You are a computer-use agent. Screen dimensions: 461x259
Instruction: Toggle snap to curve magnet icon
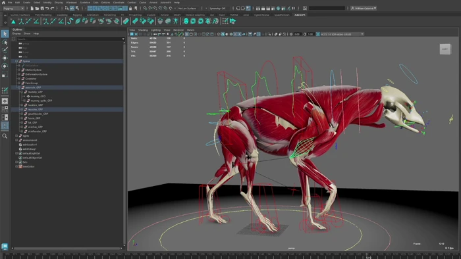tap(150, 8)
